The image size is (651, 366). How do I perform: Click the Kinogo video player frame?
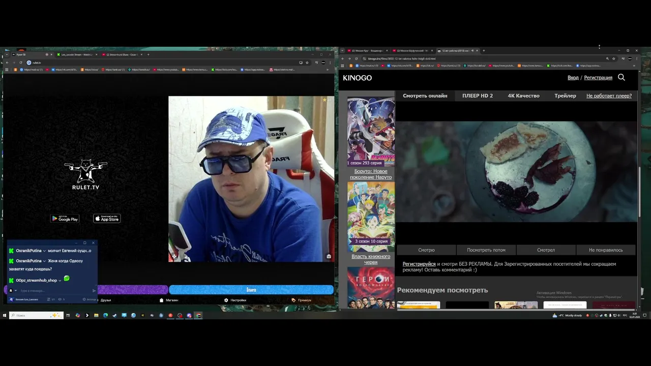[517, 171]
